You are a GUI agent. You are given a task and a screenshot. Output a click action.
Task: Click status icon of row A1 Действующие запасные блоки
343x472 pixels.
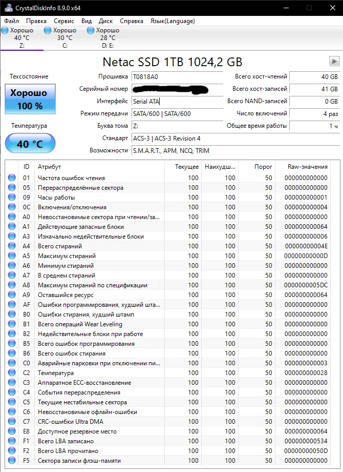click(x=12, y=226)
